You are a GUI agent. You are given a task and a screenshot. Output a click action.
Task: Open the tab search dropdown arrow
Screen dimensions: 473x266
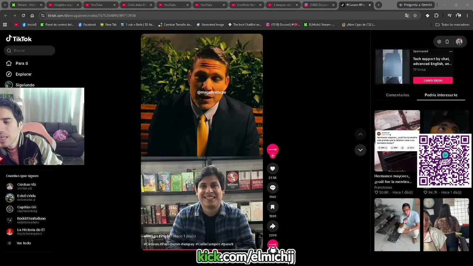5,5
